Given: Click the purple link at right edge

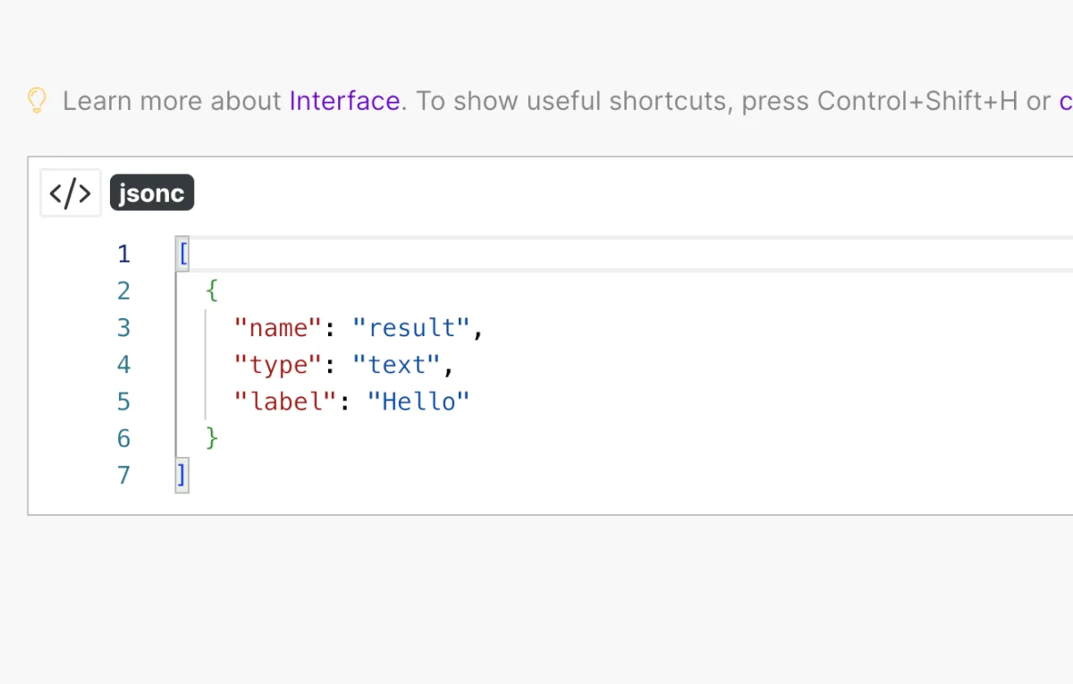Looking at the screenshot, I should (1065, 101).
